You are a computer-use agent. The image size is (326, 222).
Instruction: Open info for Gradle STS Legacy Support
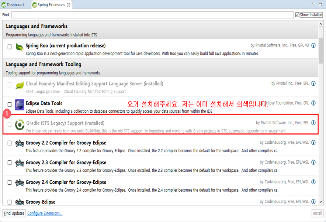click(x=313, y=123)
